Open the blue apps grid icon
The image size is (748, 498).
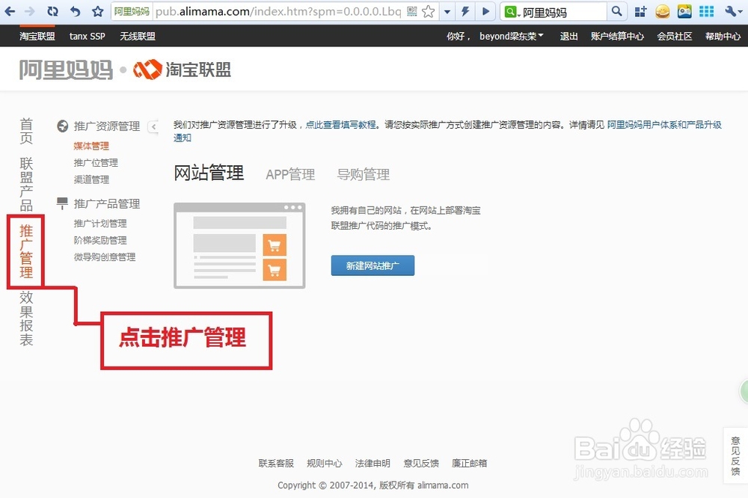coord(707,11)
